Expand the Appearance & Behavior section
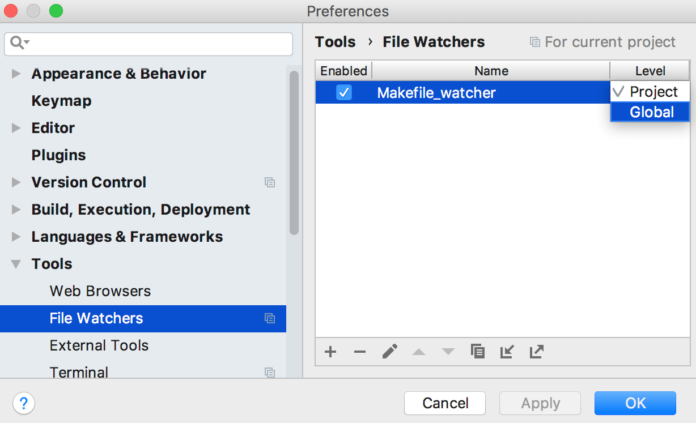 [16, 74]
